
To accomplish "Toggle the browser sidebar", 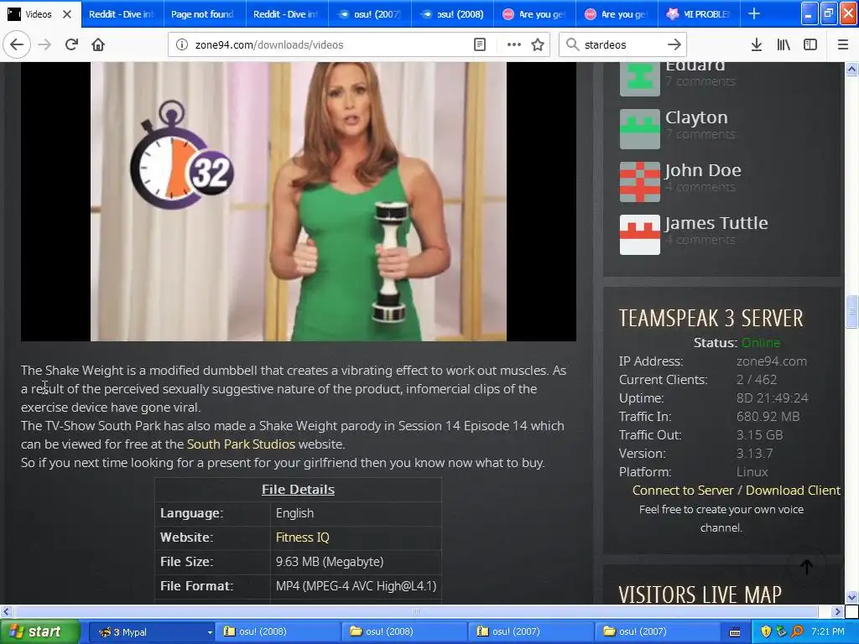I will coord(810,44).
